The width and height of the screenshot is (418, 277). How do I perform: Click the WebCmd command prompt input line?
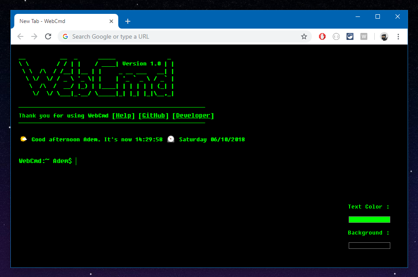click(208, 161)
